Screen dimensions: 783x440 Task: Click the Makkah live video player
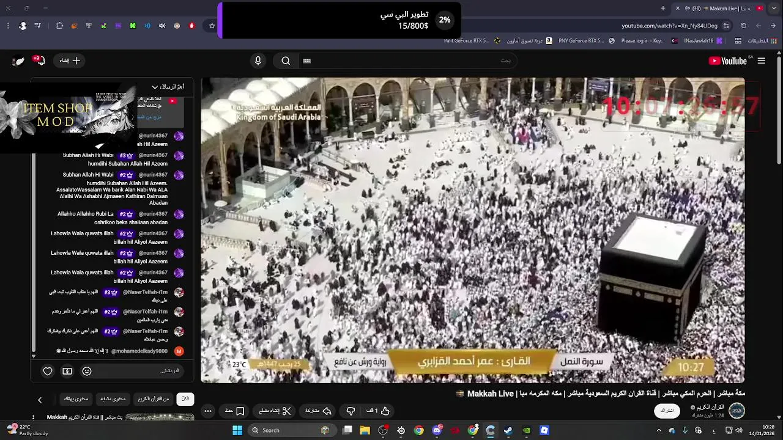(x=472, y=230)
